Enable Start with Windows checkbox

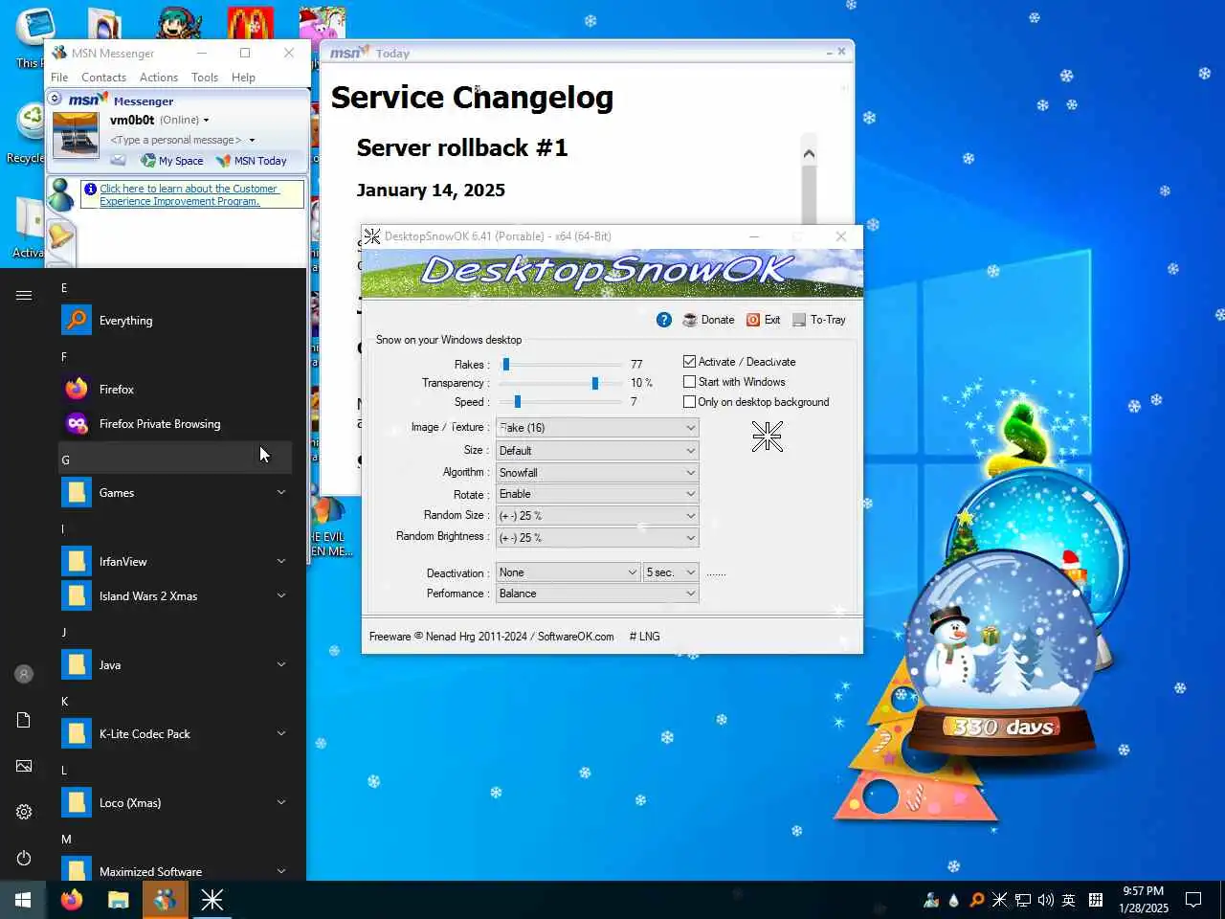coord(689,382)
